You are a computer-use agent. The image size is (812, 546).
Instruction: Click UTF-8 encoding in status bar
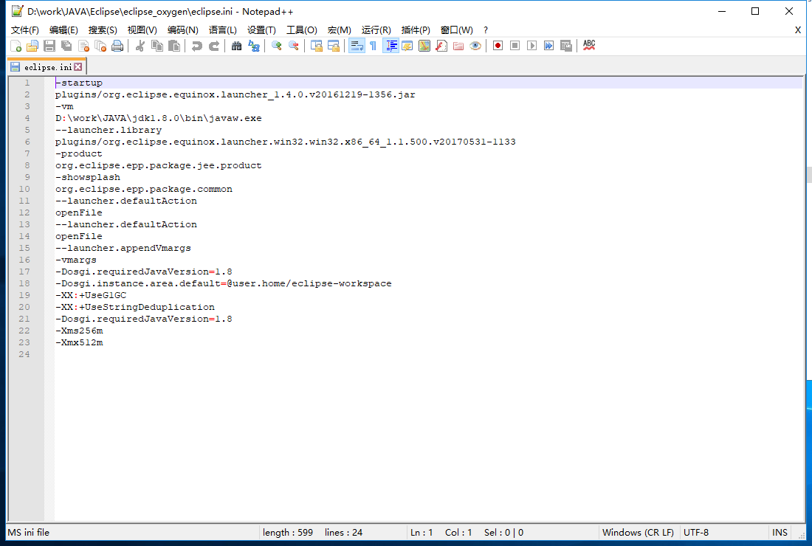[x=696, y=532]
